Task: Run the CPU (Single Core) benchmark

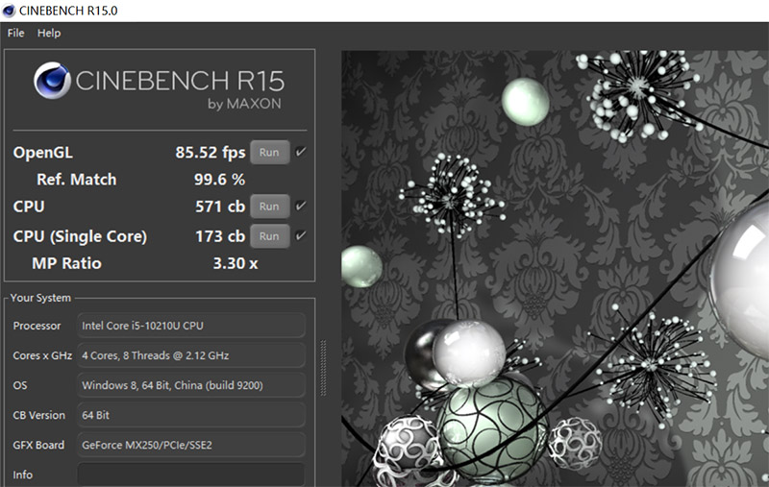Action: 269,236
